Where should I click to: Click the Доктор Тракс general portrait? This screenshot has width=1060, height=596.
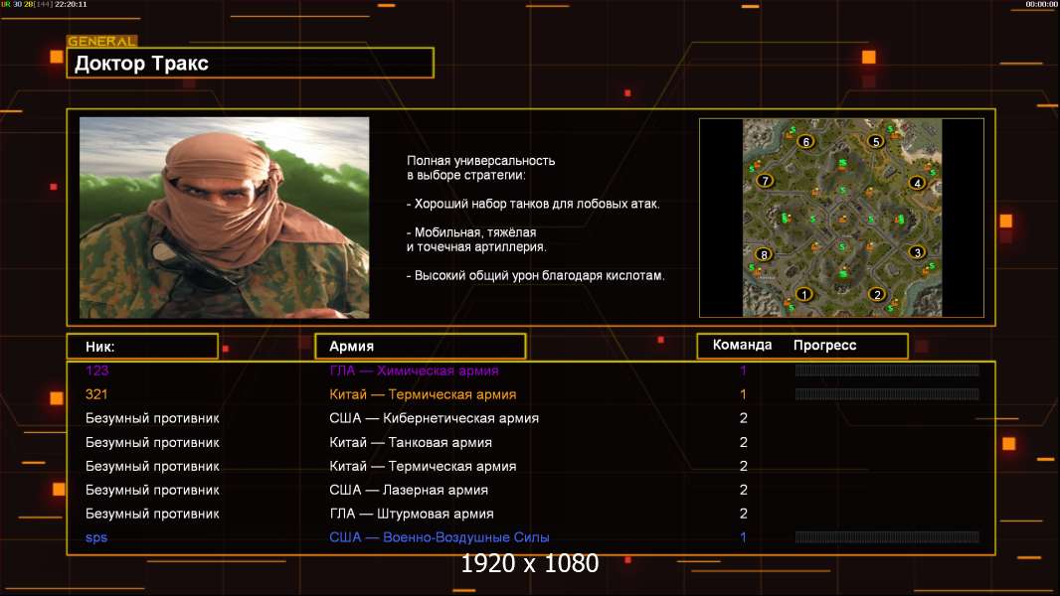(224, 218)
